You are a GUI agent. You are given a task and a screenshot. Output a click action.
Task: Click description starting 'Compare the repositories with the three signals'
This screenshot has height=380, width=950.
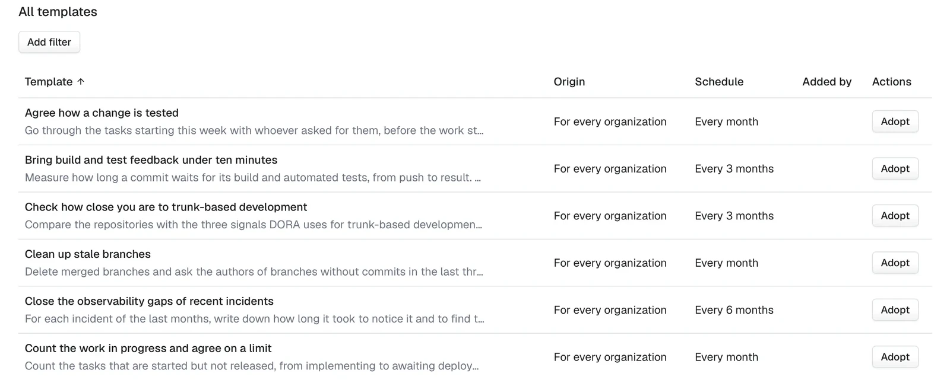[x=254, y=225]
